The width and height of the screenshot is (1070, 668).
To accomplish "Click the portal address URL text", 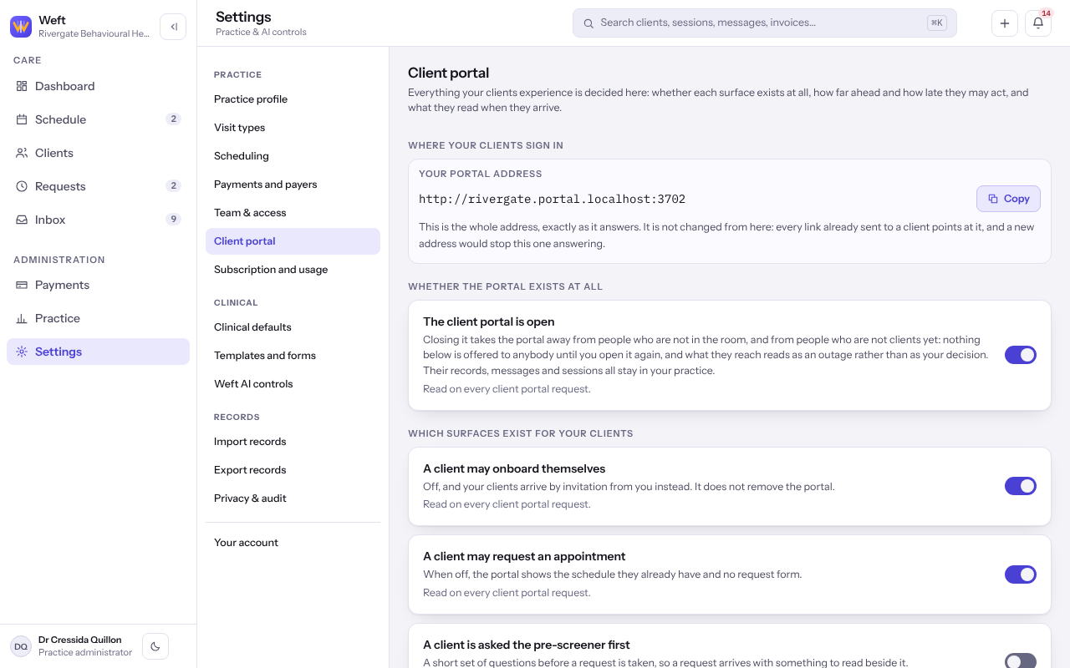I will [552, 200].
